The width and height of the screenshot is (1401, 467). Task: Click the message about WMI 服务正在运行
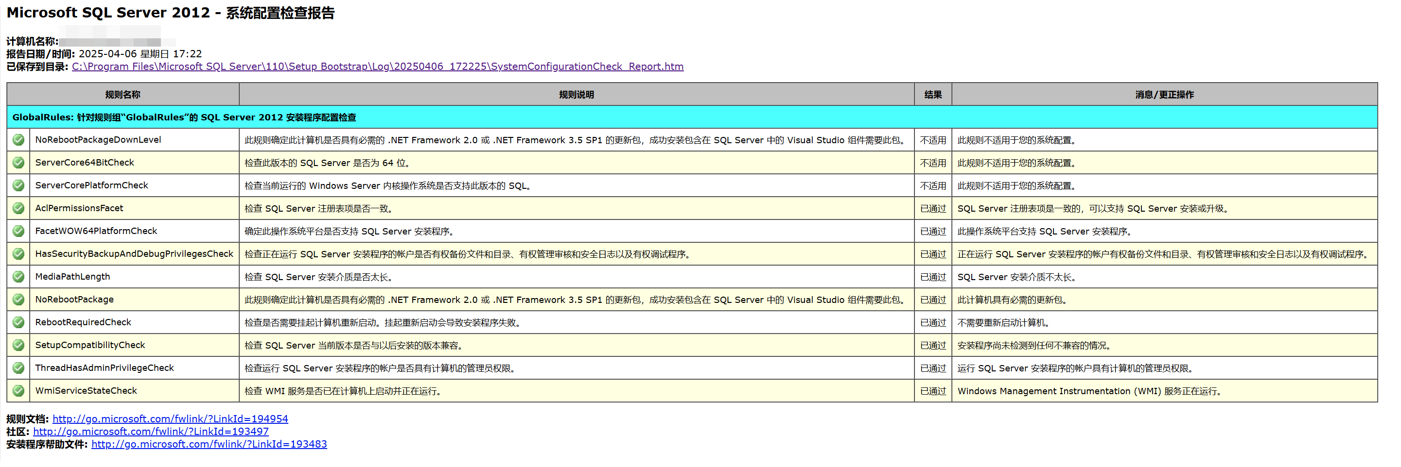[x=1090, y=391]
